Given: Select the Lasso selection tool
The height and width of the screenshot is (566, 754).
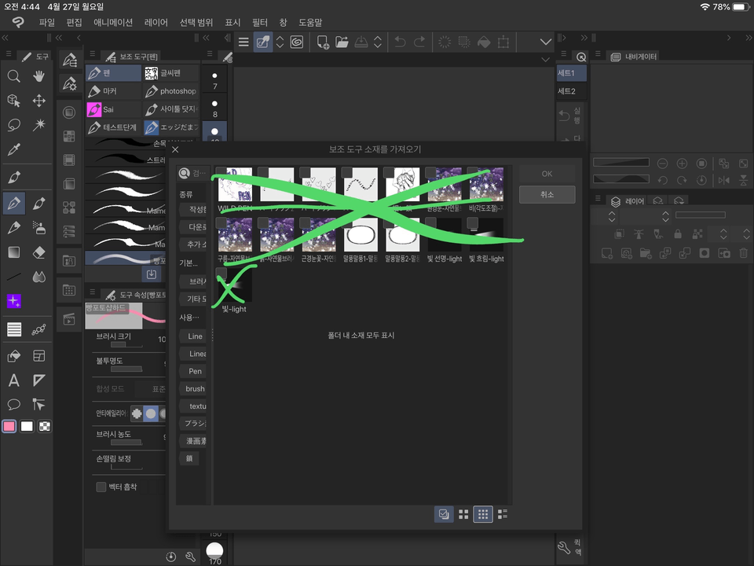Looking at the screenshot, I should tap(13, 125).
